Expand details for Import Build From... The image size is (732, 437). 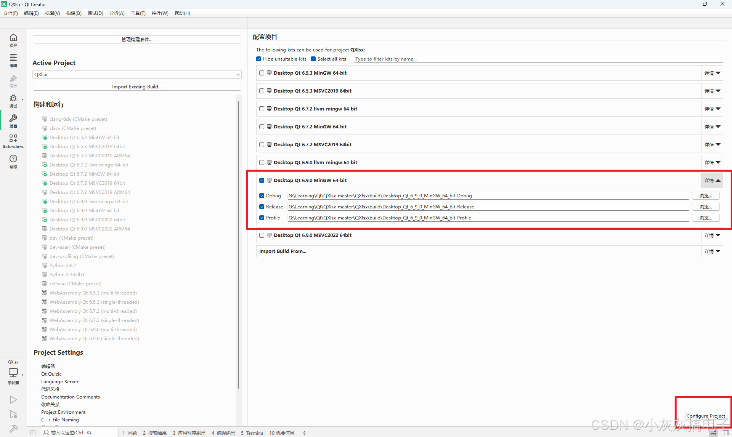[x=712, y=251]
